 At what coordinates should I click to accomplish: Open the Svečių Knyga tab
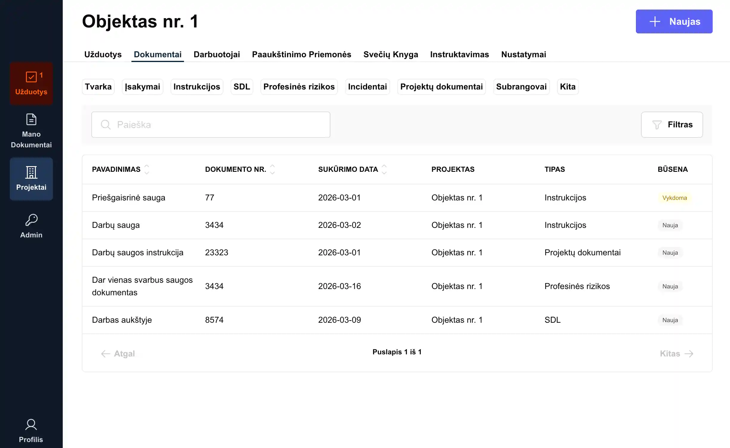pos(390,54)
